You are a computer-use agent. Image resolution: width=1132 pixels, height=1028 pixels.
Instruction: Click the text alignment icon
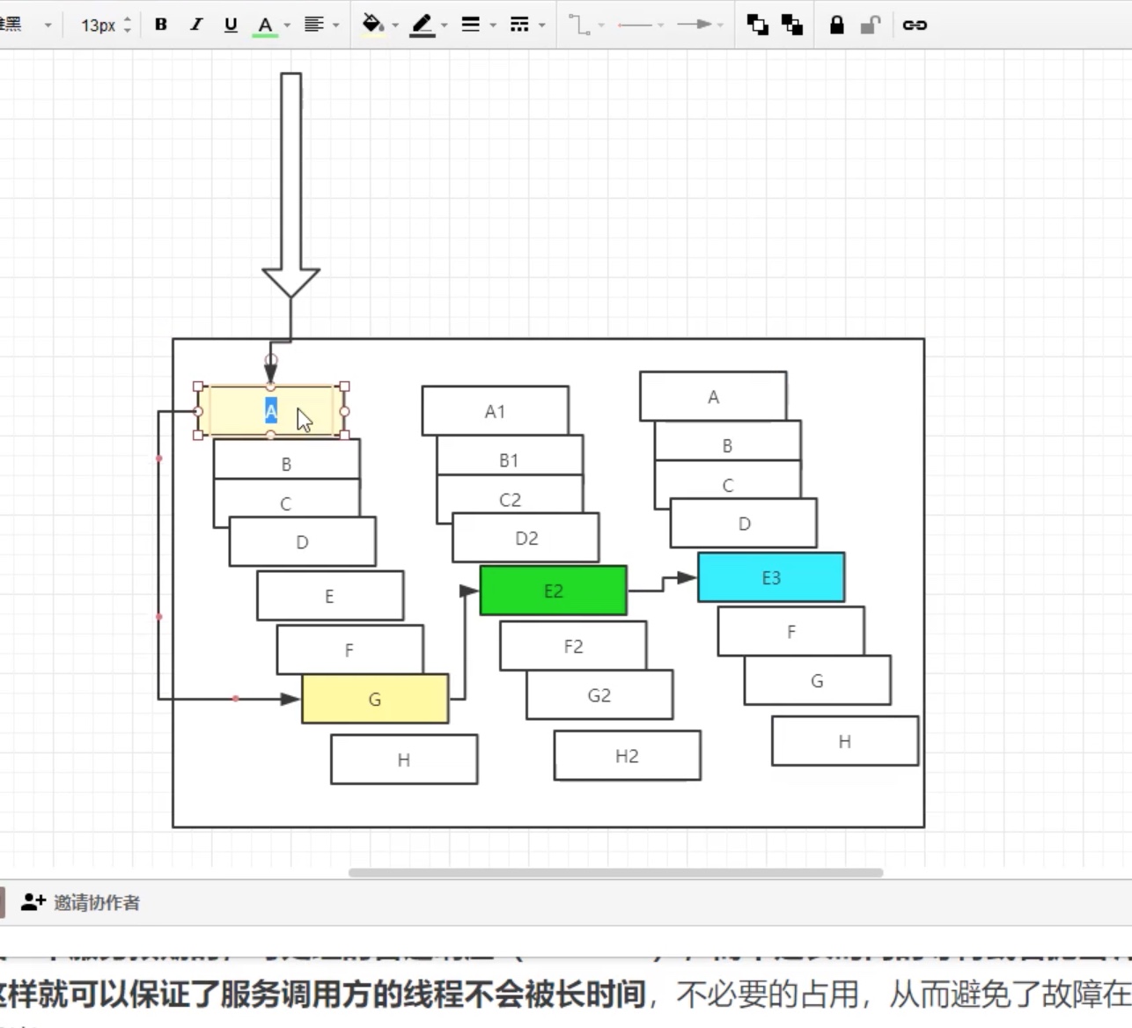(314, 25)
